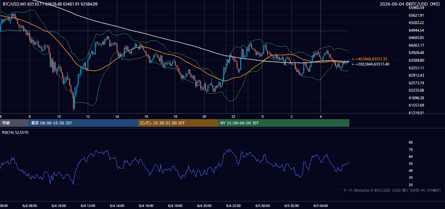This screenshot has width=445, height=209.
Task: Click the 6/4 10:00 time label
Action: point(59,206)
